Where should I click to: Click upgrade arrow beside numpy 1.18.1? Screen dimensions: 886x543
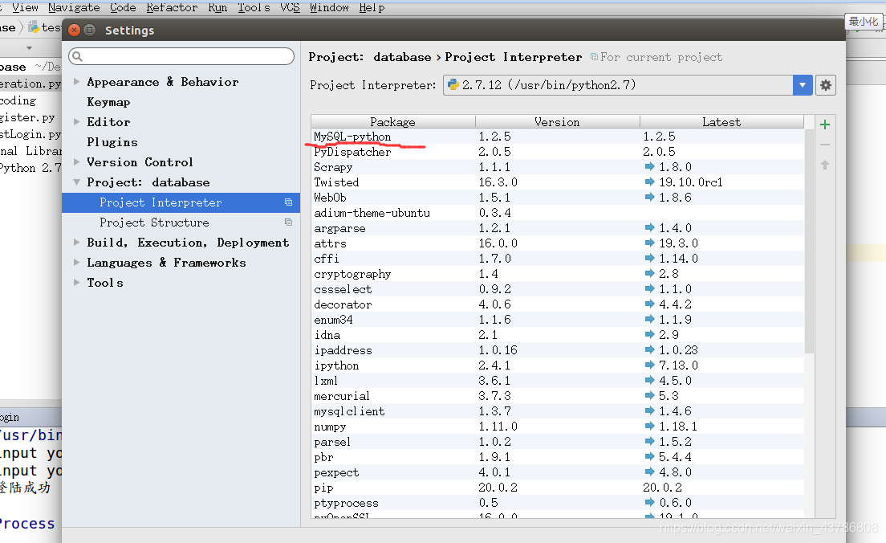click(x=651, y=427)
